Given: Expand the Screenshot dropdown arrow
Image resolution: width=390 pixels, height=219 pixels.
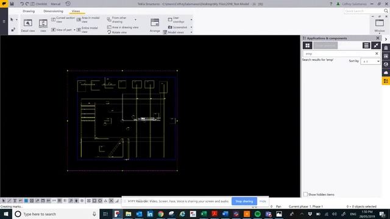Looking at the screenshot, I should coord(191,27).
